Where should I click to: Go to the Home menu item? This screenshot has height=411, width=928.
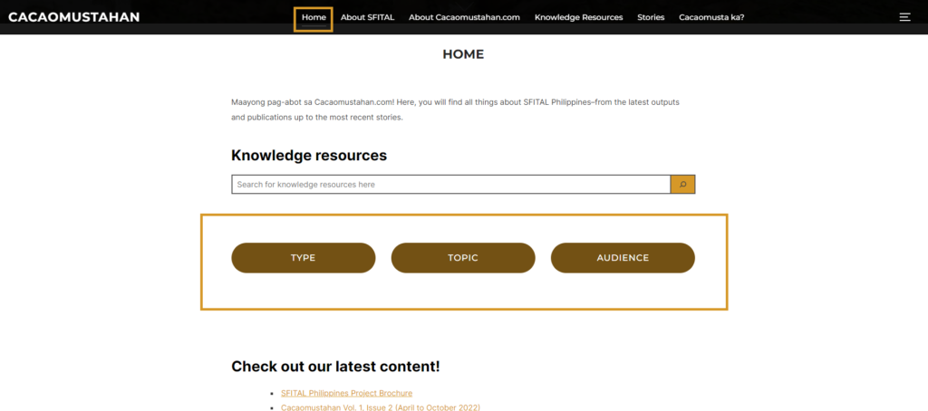[x=314, y=18]
